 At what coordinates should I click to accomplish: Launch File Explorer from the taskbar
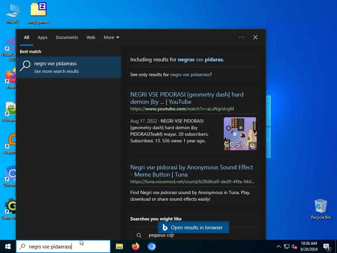pos(119,246)
